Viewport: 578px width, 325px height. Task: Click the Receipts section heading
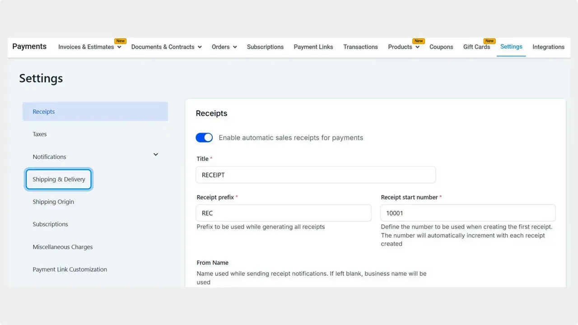coord(211,113)
